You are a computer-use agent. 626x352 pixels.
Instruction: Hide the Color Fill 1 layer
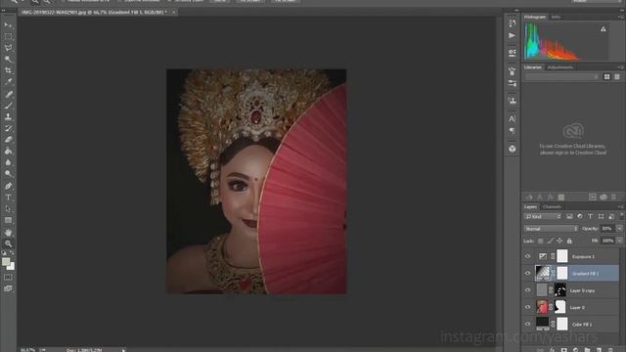[528, 325]
